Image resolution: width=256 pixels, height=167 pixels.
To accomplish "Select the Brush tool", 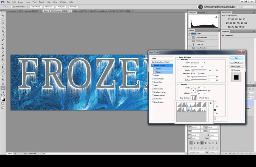I will point(3,44).
